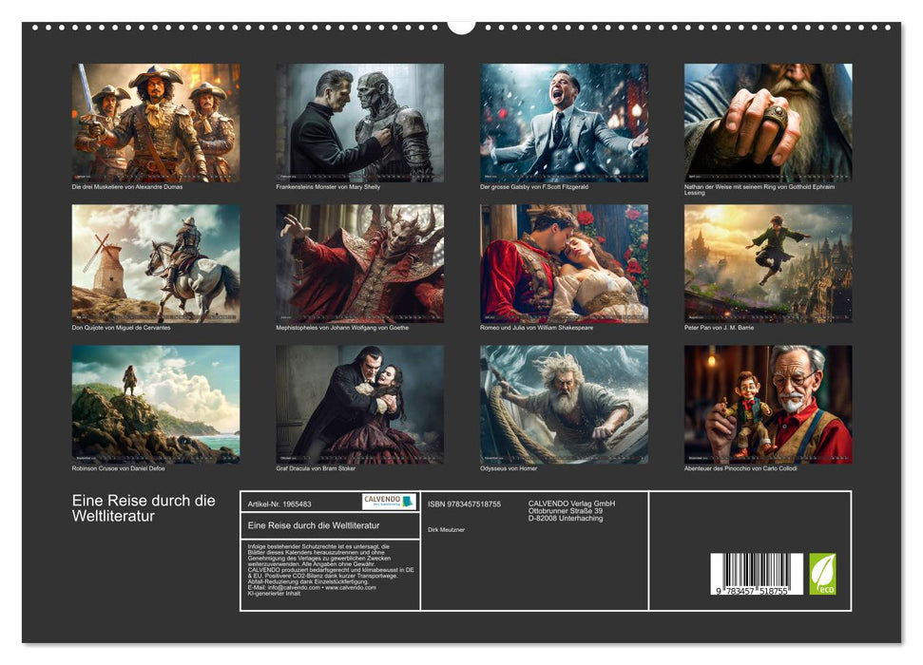923x665 pixels.
Task: Click the Peter Pan flying image
Action: [x=768, y=263]
